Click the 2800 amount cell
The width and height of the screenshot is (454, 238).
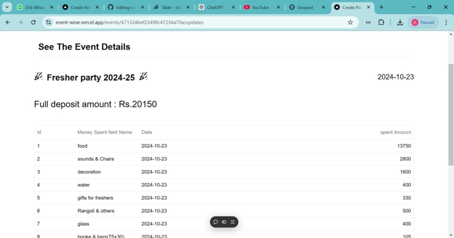point(406,159)
